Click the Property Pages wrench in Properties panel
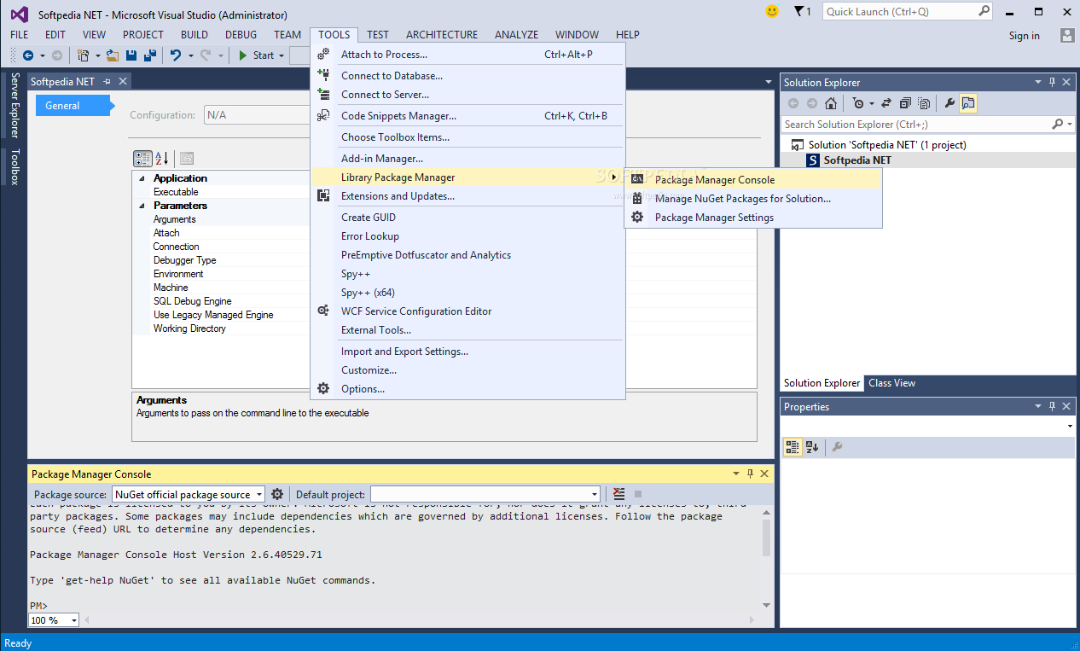This screenshot has width=1080, height=651. (837, 446)
